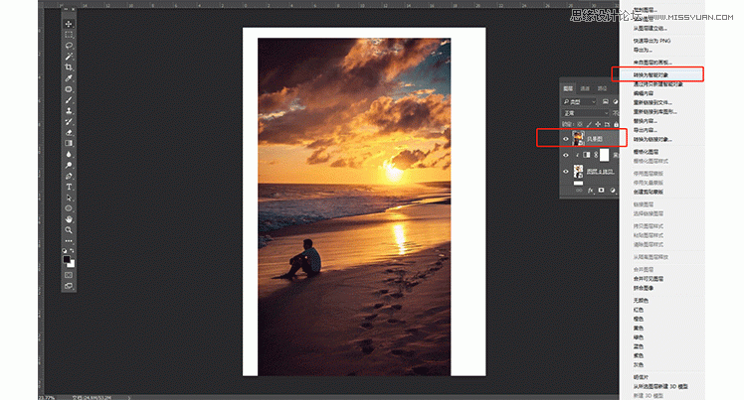
Task: Hide the top highlighted layer via eye icon
Action: pyautogui.click(x=566, y=139)
